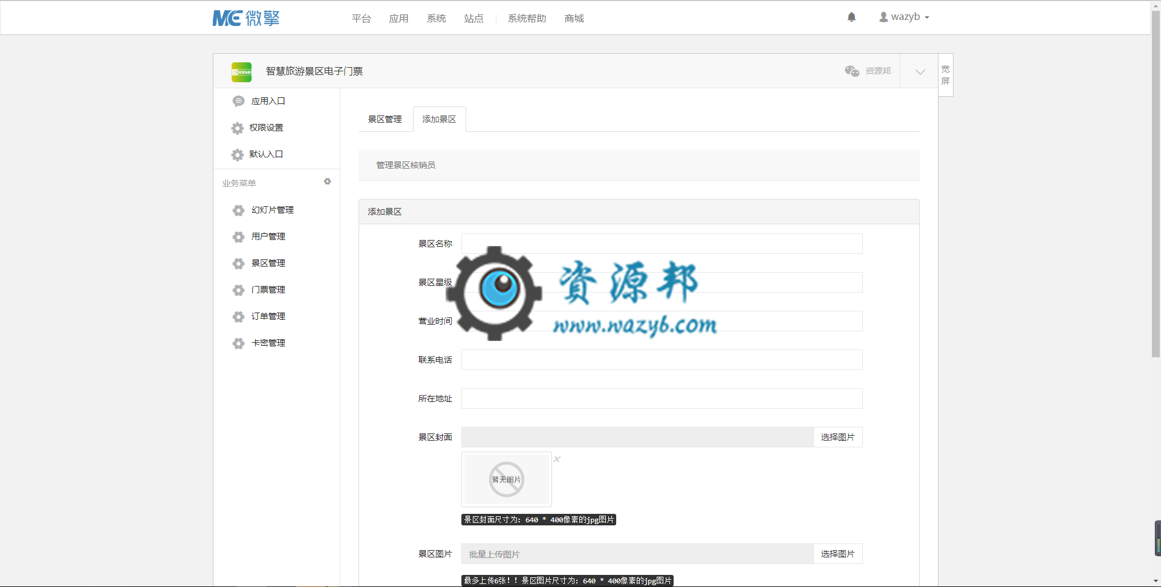Click the gear icon for 权限设置
Viewport: 1161px width, 587px height.
point(238,128)
